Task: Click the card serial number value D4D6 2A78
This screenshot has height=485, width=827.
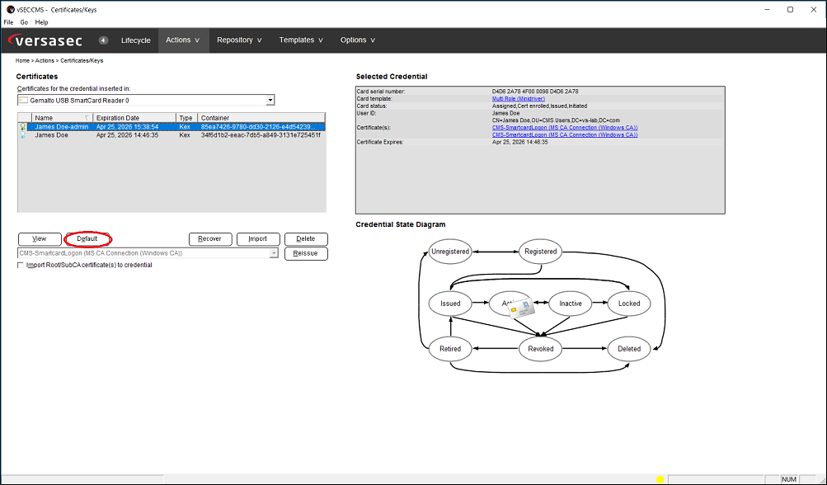Action: [535, 92]
